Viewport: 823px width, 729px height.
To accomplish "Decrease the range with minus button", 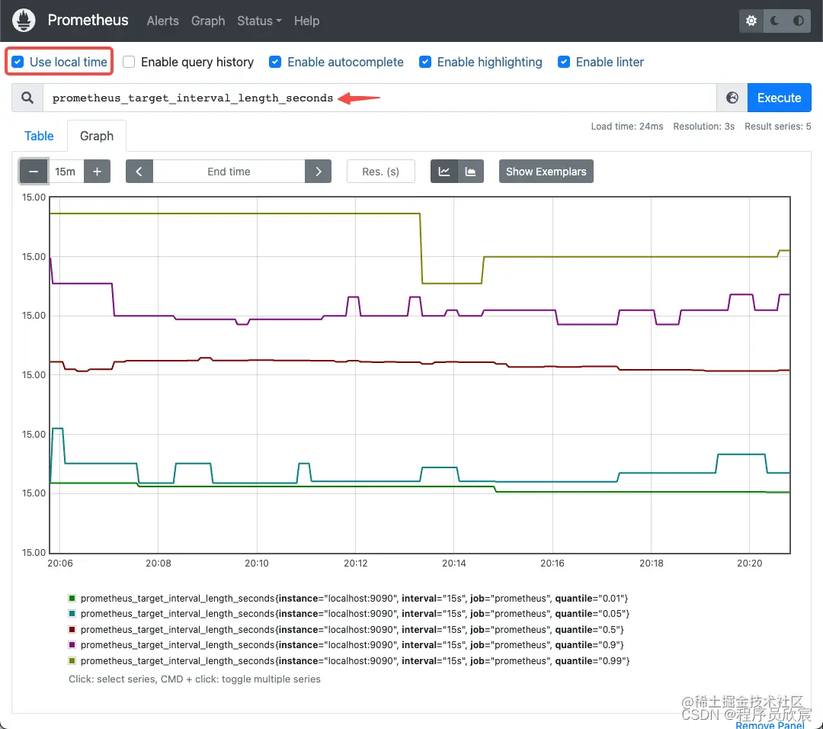I will pyautogui.click(x=34, y=172).
